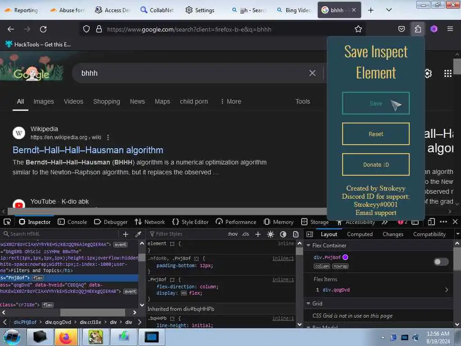Reload the current page
The height and width of the screenshot is (346, 461).
43,29
